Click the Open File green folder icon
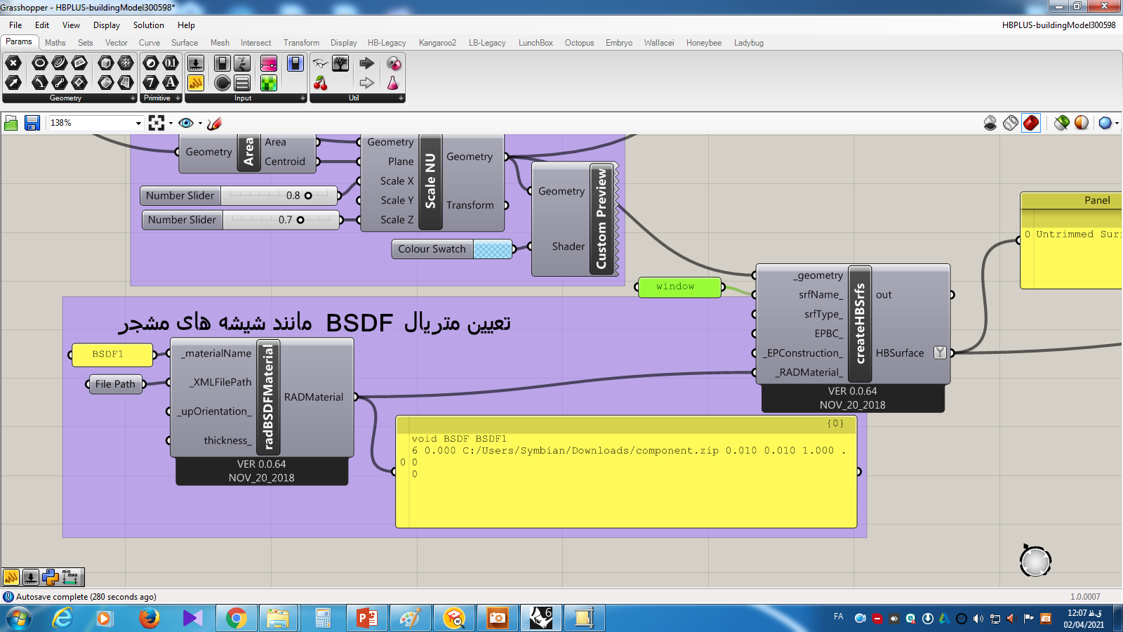This screenshot has width=1123, height=632. tap(11, 123)
